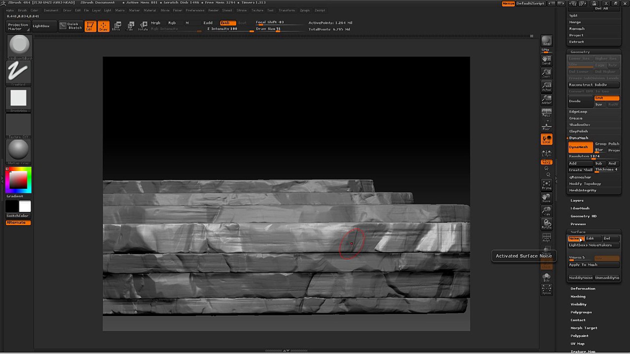Open the MatCap Gray material selector
The height and width of the screenshot is (354, 630).
coord(18,152)
